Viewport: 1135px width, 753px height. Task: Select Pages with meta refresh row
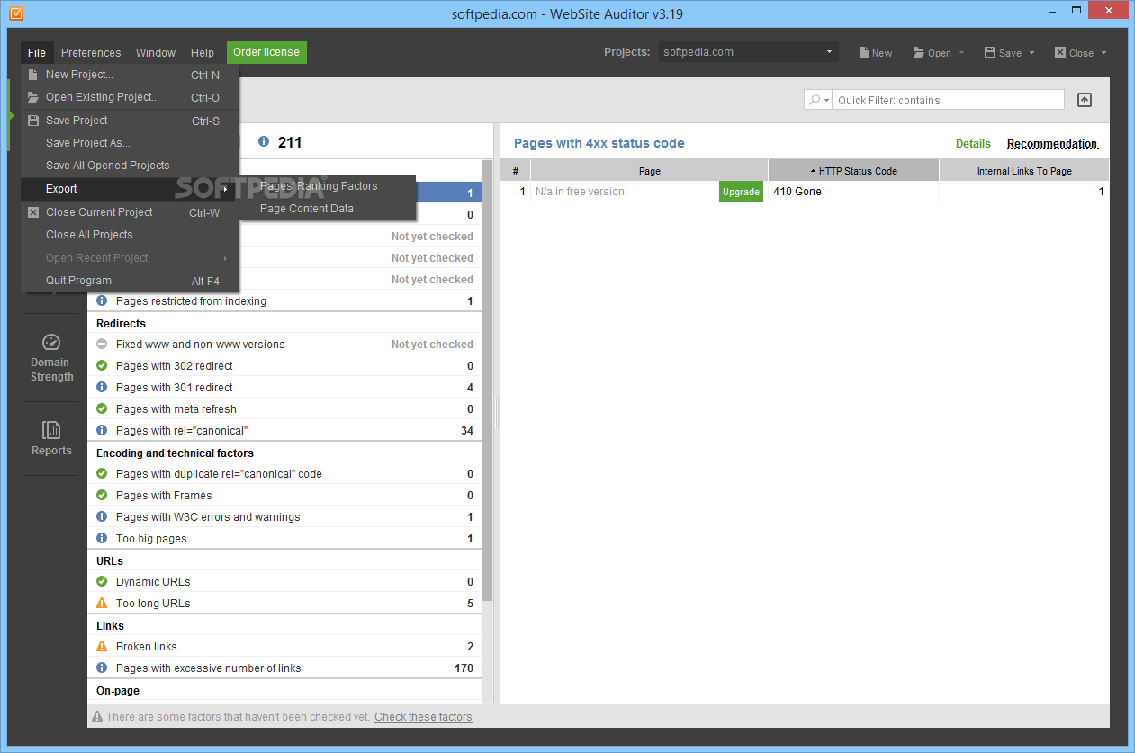[284, 409]
